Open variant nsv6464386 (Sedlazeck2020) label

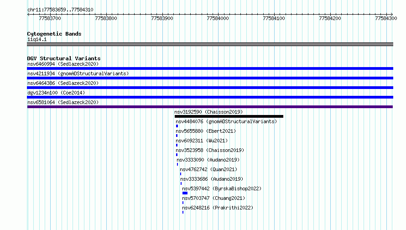(x=63, y=83)
